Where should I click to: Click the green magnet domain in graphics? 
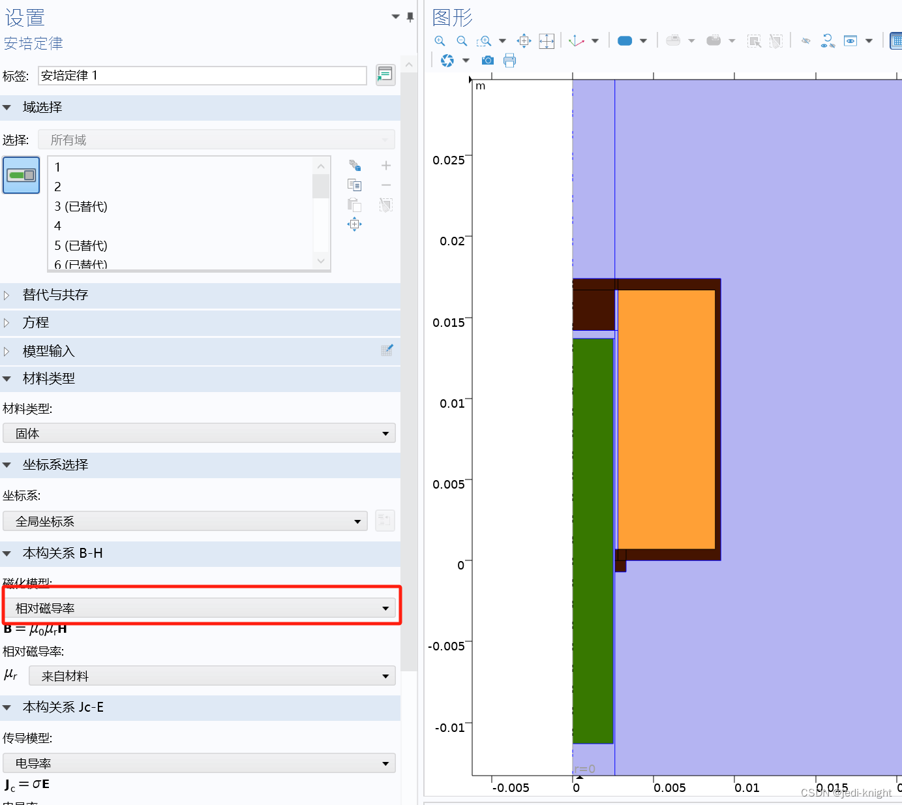593,541
